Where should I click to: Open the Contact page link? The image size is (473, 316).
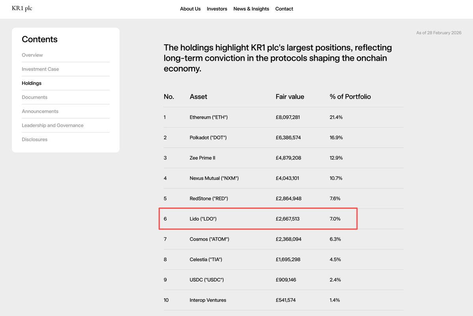pos(284,9)
